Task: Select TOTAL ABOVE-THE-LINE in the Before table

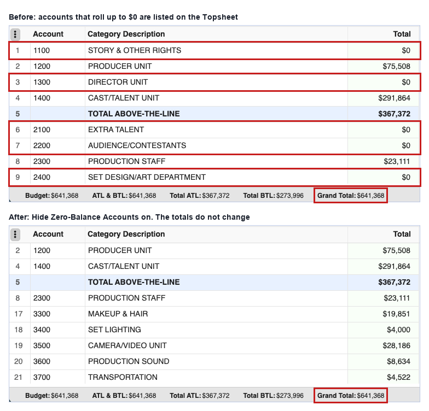Action: (x=215, y=114)
